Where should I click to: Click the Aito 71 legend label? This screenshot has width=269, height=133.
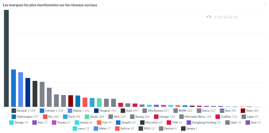pyautogui.click(x=43, y=123)
